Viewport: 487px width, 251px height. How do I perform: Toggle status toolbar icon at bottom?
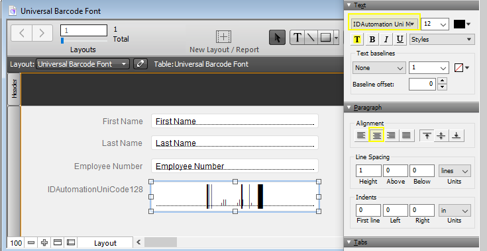(x=58, y=242)
